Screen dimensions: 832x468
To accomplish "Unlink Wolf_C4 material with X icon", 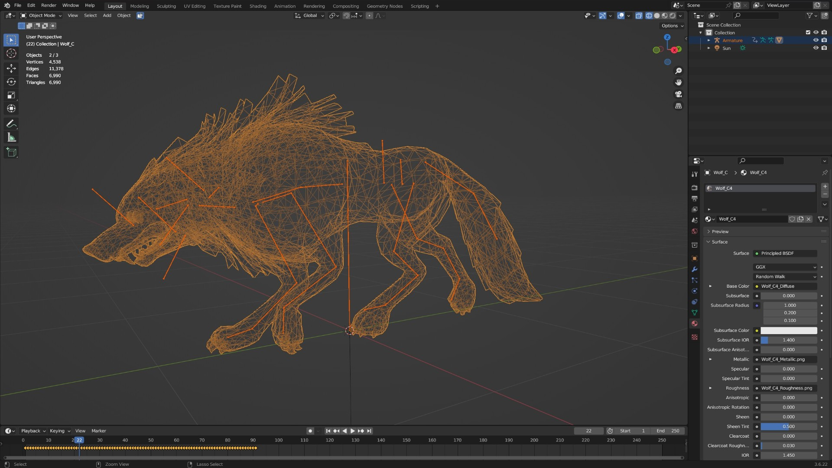I will pyautogui.click(x=809, y=219).
